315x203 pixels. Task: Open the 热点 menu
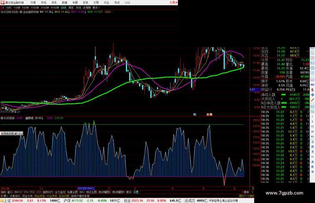pyautogui.click(x=117, y=3)
